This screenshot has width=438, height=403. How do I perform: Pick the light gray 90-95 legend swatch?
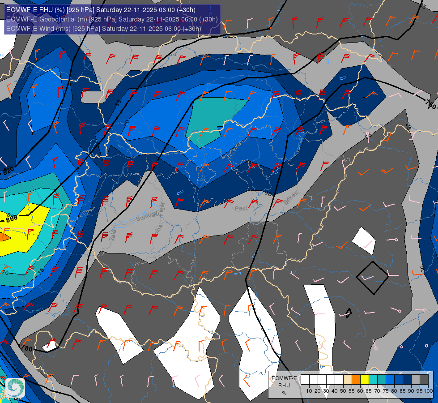click(416, 379)
